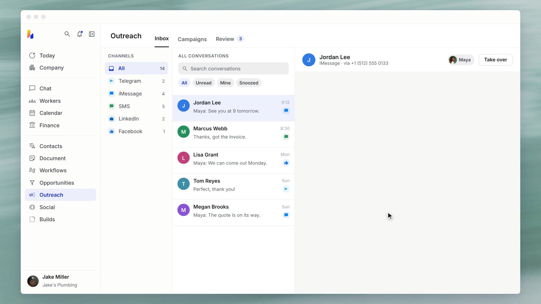Screen dimensions: 541x304
Task: Filter by iMessage channel
Action: (x=136, y=94)
